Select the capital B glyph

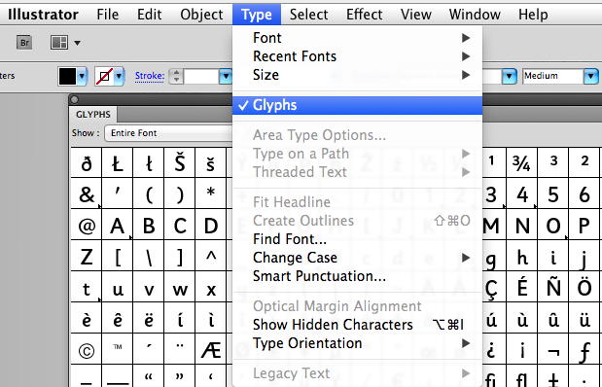[x=149, y=225]
